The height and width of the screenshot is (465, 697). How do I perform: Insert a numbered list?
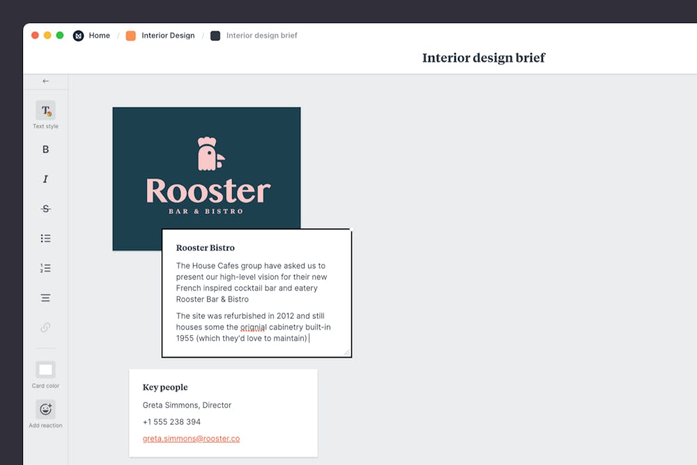[45, 268]
